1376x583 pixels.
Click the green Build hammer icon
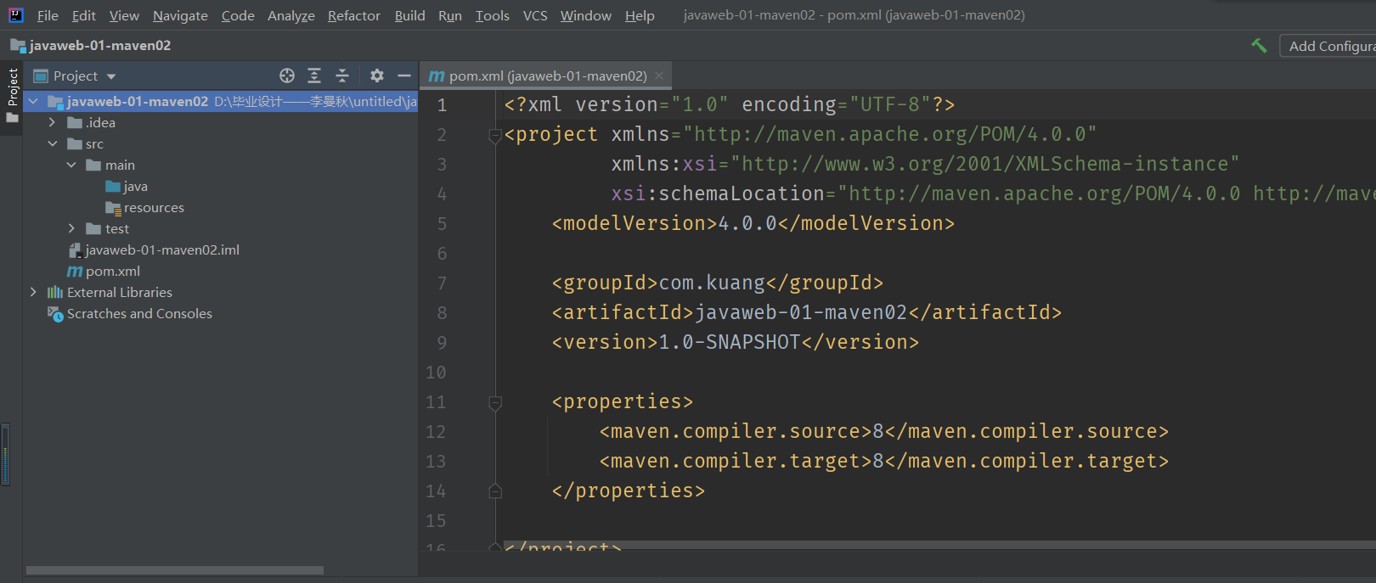[1259, 46]
